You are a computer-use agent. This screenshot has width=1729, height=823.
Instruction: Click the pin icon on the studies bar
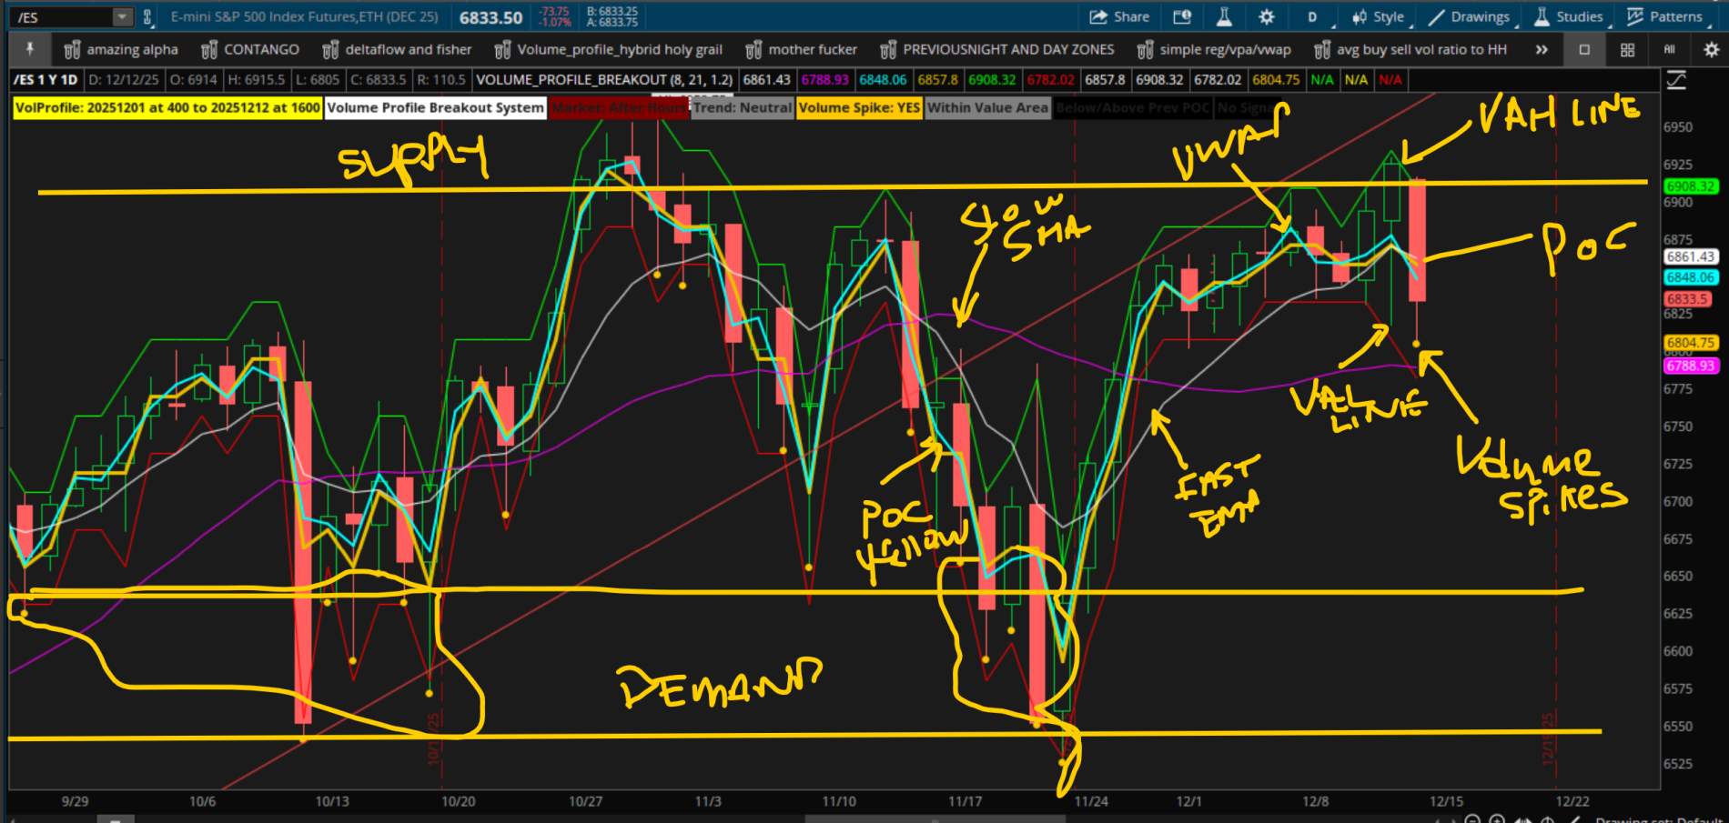pos(29,49)
